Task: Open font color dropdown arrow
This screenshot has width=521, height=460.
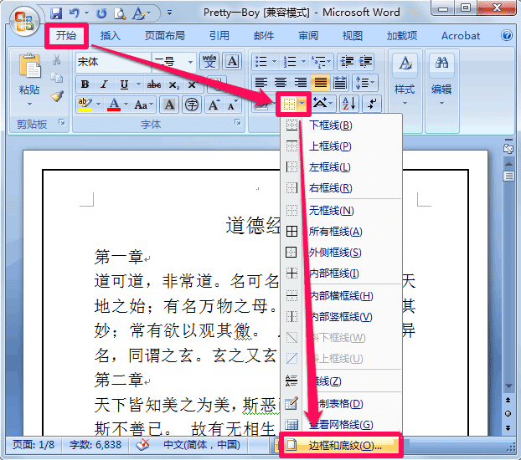Action: [126, 105]
